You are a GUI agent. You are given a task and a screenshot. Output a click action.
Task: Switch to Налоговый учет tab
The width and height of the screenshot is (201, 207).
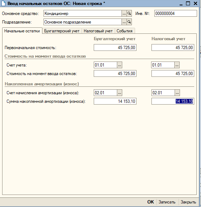(98, 31)
